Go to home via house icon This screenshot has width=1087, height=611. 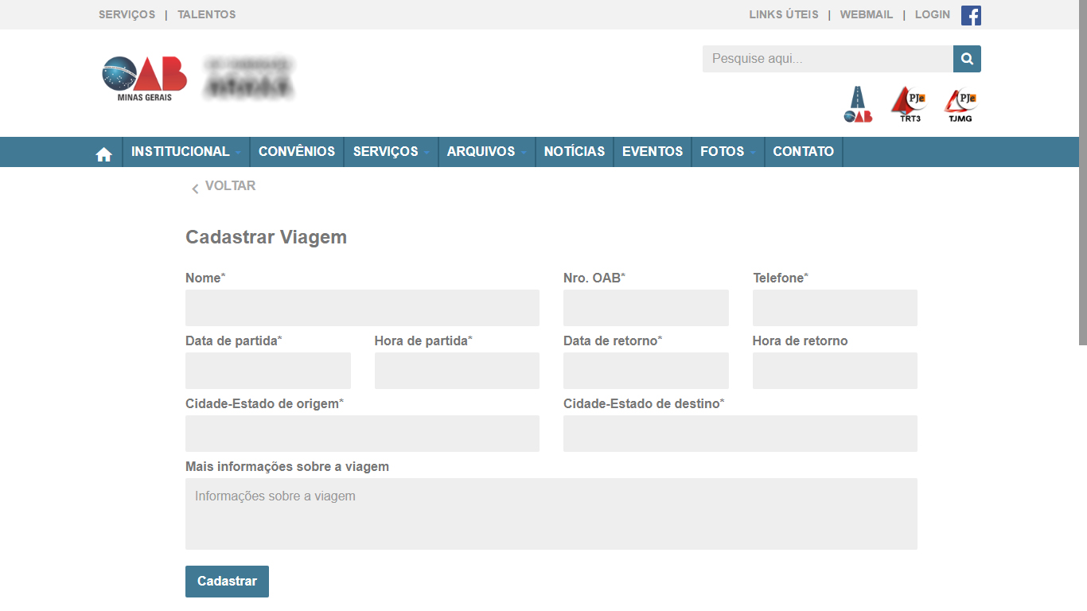(104, 154)
